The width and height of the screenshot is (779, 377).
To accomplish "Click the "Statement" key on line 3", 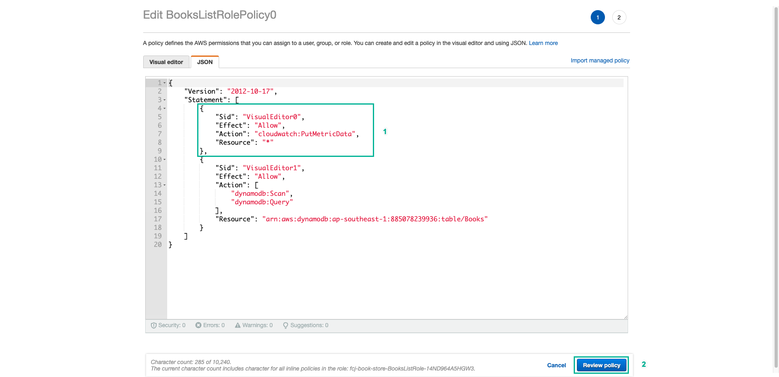I will click(206, 100).
